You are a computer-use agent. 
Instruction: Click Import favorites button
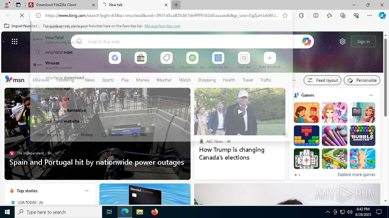pyautogui.click(x=21, y=26)
